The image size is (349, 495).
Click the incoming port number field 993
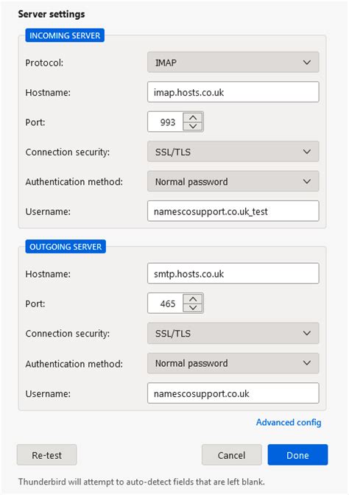coord(166,122)
